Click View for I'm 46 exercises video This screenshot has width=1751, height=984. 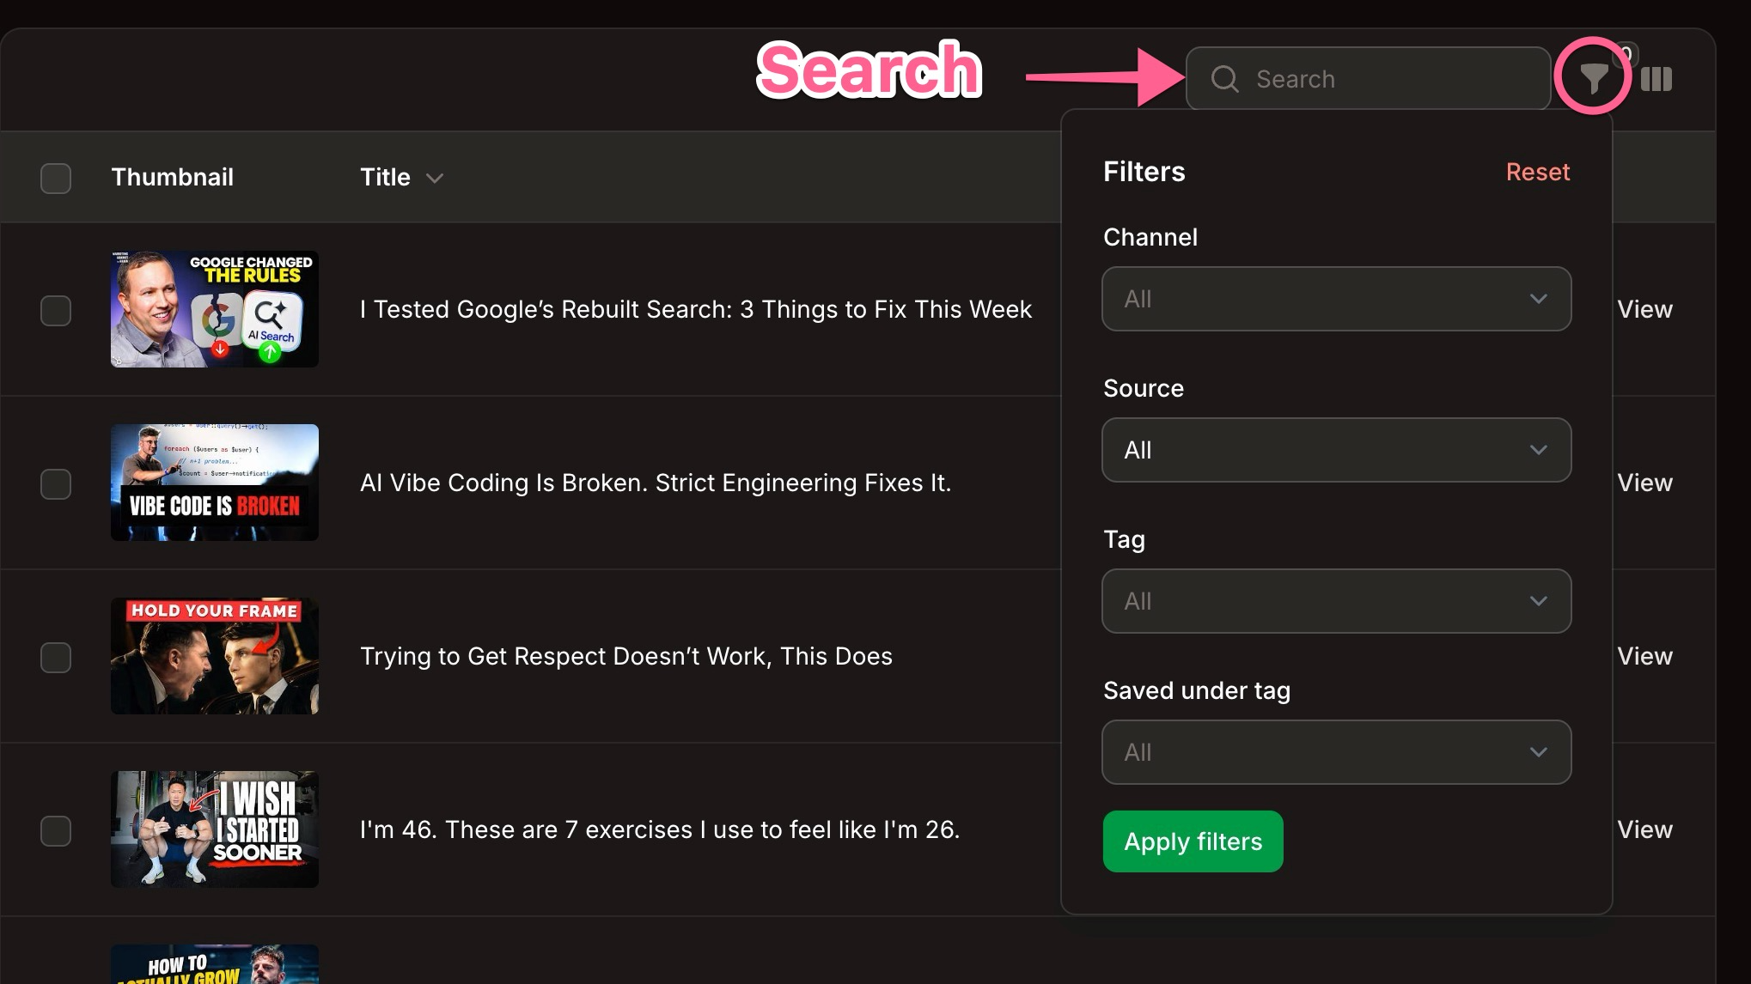click(x=1644, y=829)
